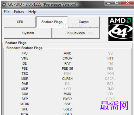Switch to the CPU tab
The width and height of the screenshot is (134, 115).
click(x=20, y=22)
